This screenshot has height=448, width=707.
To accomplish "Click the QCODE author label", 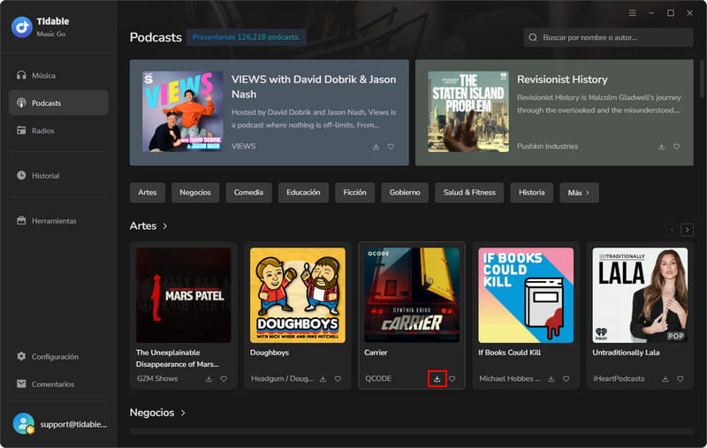I will point(378,378).
